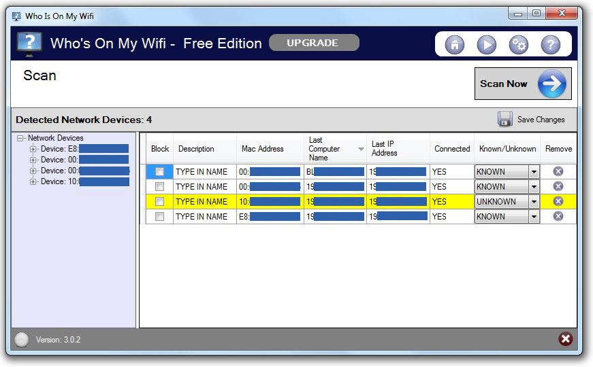
Task: Click the gray status circle indicator
Action: (x=22, y=339)
